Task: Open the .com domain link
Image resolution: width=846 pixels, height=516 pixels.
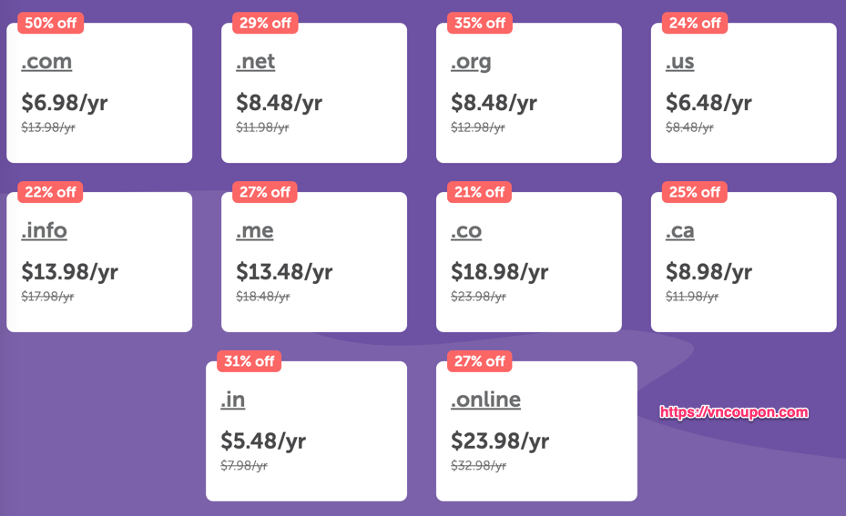Action: click(x=46, y=62)
